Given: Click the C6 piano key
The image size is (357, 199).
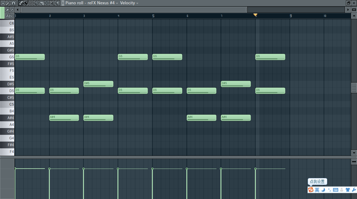Looking at the screenshot, I should (x=7, y=23).
